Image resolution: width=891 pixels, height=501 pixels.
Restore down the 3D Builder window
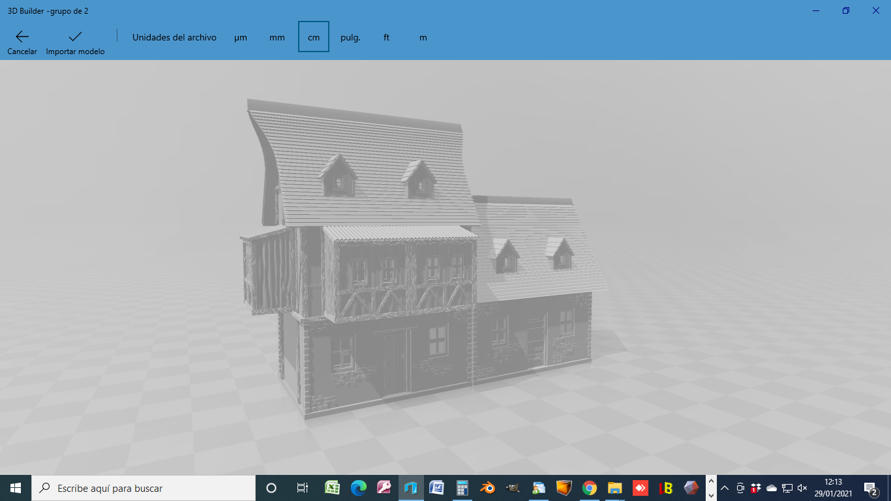coord(846,10)
